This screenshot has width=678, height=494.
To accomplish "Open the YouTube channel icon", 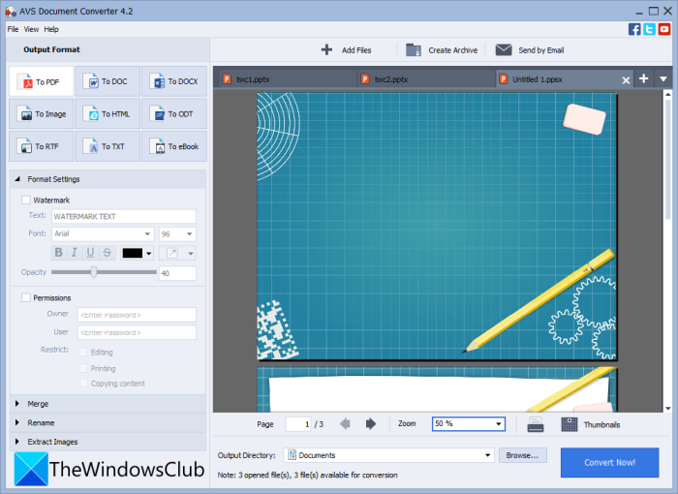I will click(664, 29).
